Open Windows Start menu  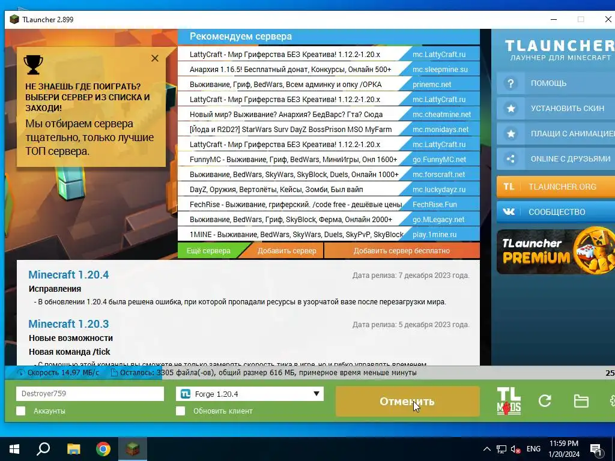click(x=14, y=449)
